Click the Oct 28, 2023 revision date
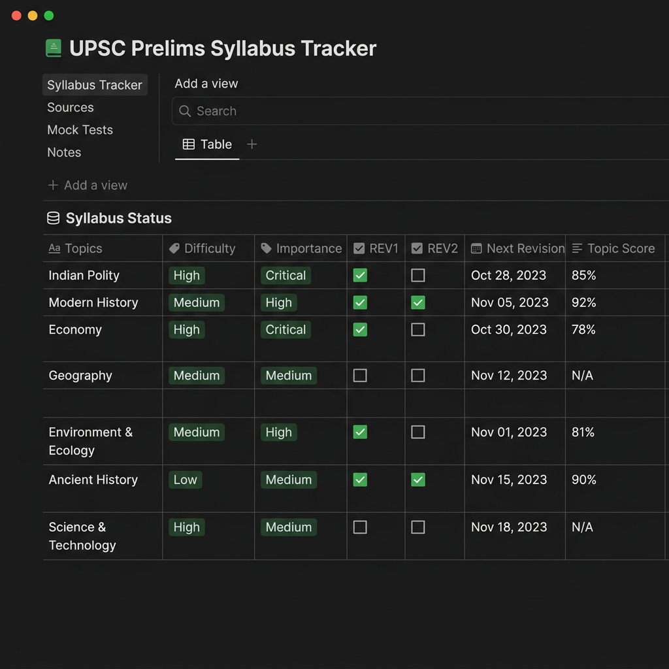The width and height of the screenshot is (669, 669). (x=508, y=275)
